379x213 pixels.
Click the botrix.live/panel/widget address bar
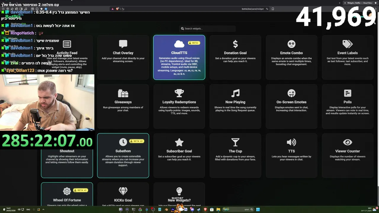253,9
